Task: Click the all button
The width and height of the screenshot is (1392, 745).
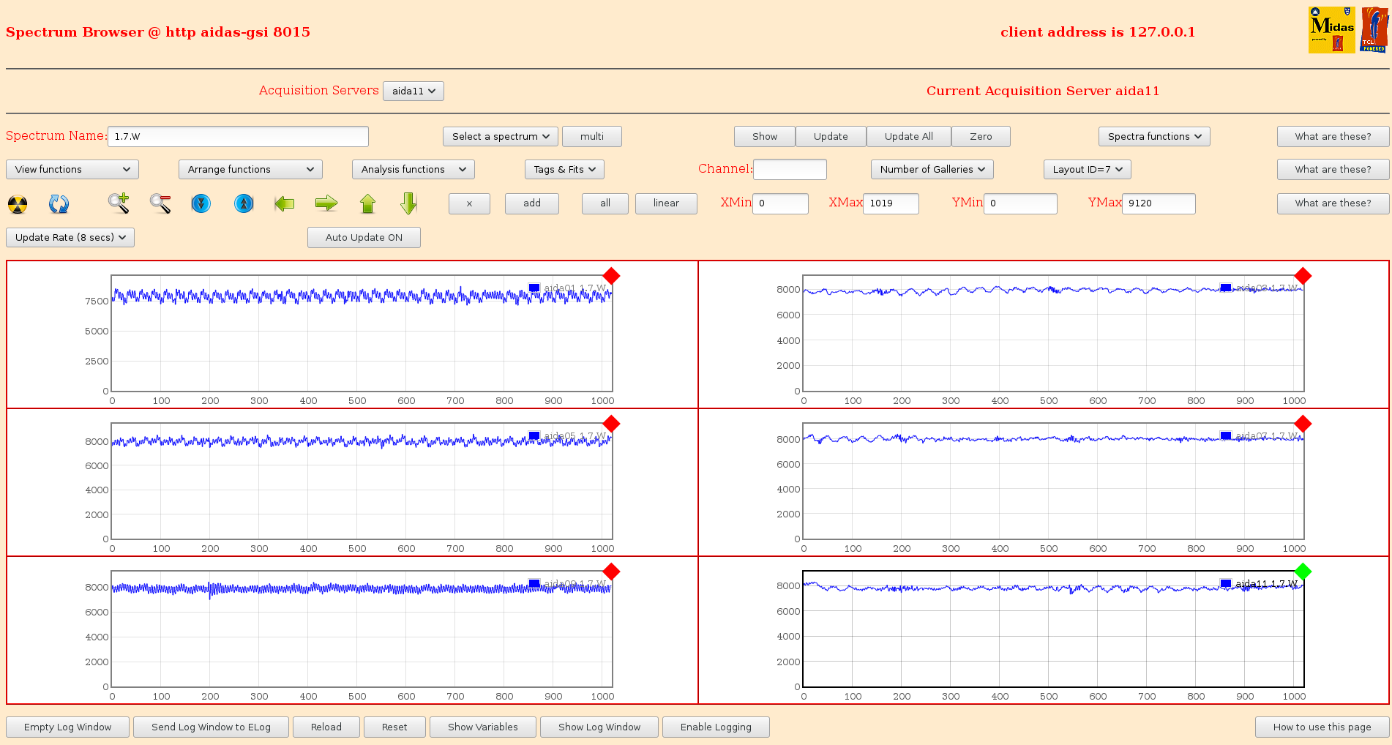Action: (x=605, y=203)
